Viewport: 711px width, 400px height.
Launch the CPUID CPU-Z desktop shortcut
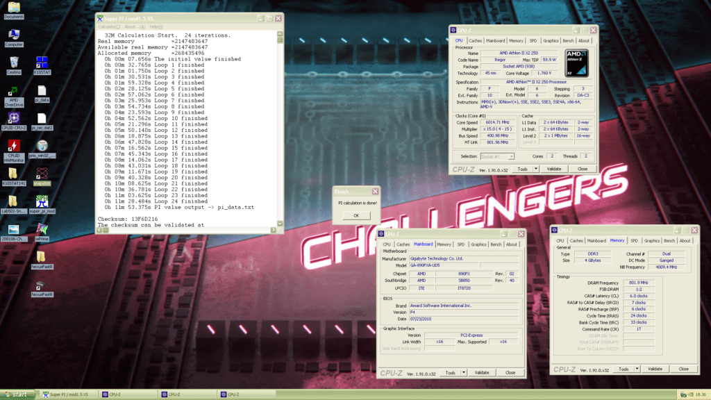tap(14, 121)
